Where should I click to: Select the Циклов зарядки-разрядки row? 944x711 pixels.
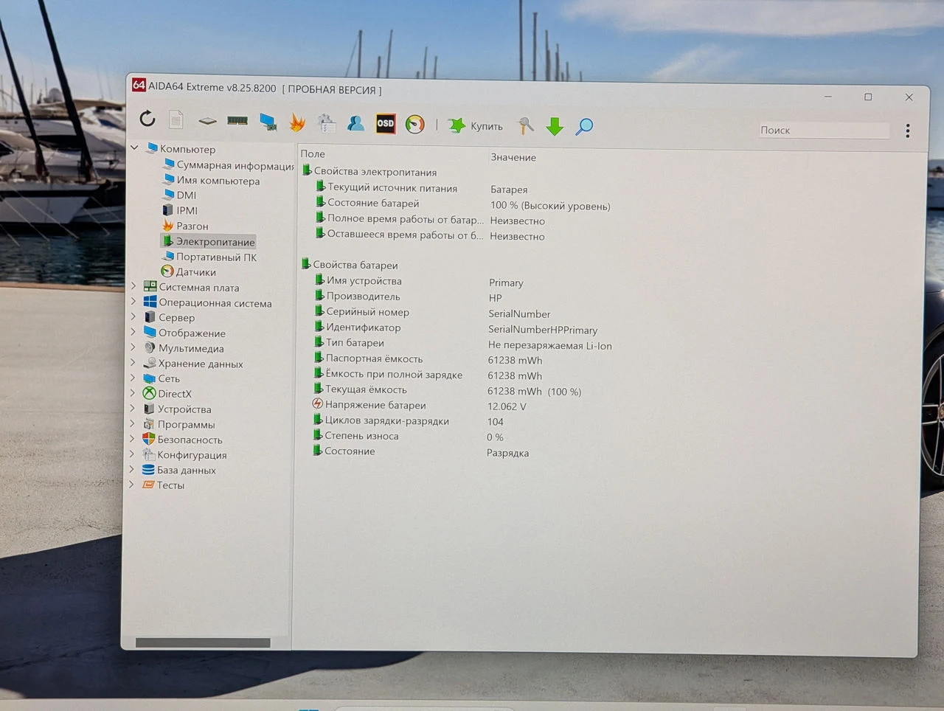pyautogui.click(x=408, y=420)
